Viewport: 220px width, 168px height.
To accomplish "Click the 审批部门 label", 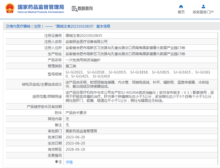I will [55, 131].
